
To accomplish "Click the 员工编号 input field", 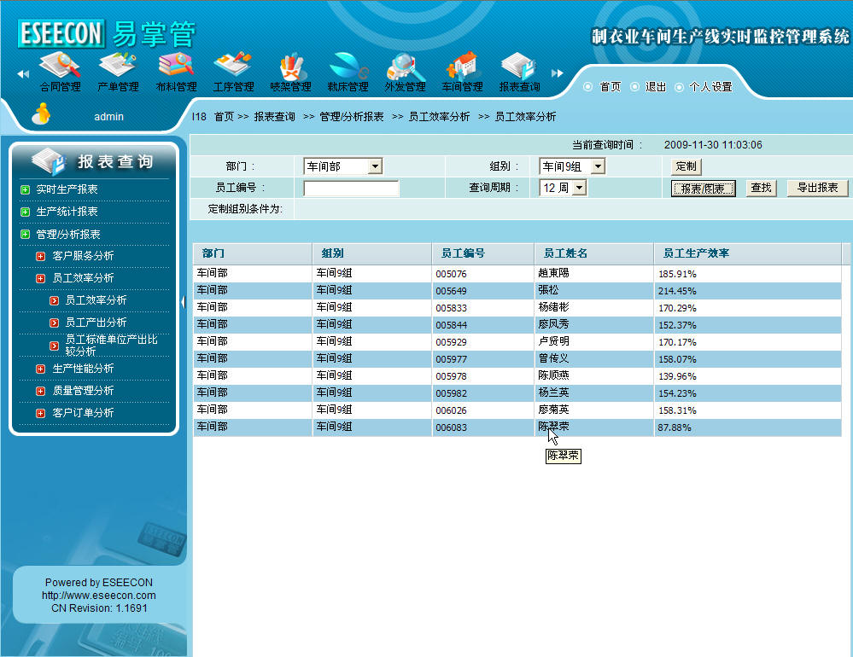I will (351, 189).
